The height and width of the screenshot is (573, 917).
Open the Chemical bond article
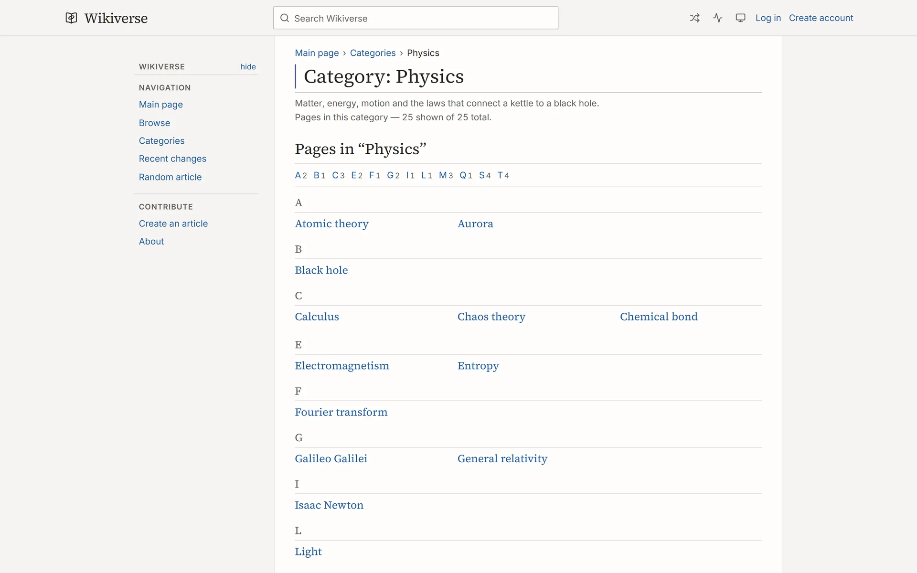(x=659, y=317)
